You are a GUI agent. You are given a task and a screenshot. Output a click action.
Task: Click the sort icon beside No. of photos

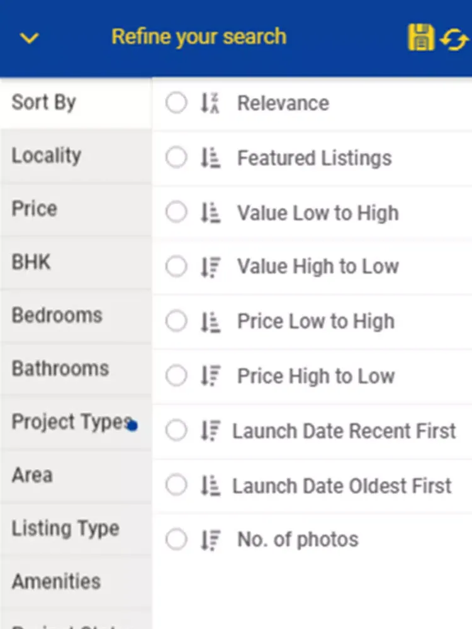point(210,540)
